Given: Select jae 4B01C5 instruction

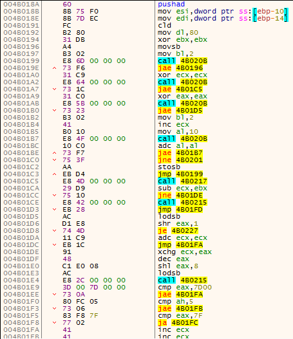Looking at the screenshot, I should 180,89.
